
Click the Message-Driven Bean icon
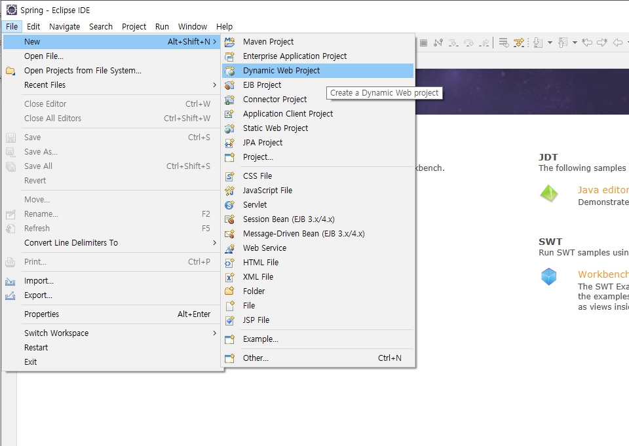point(229,234)
